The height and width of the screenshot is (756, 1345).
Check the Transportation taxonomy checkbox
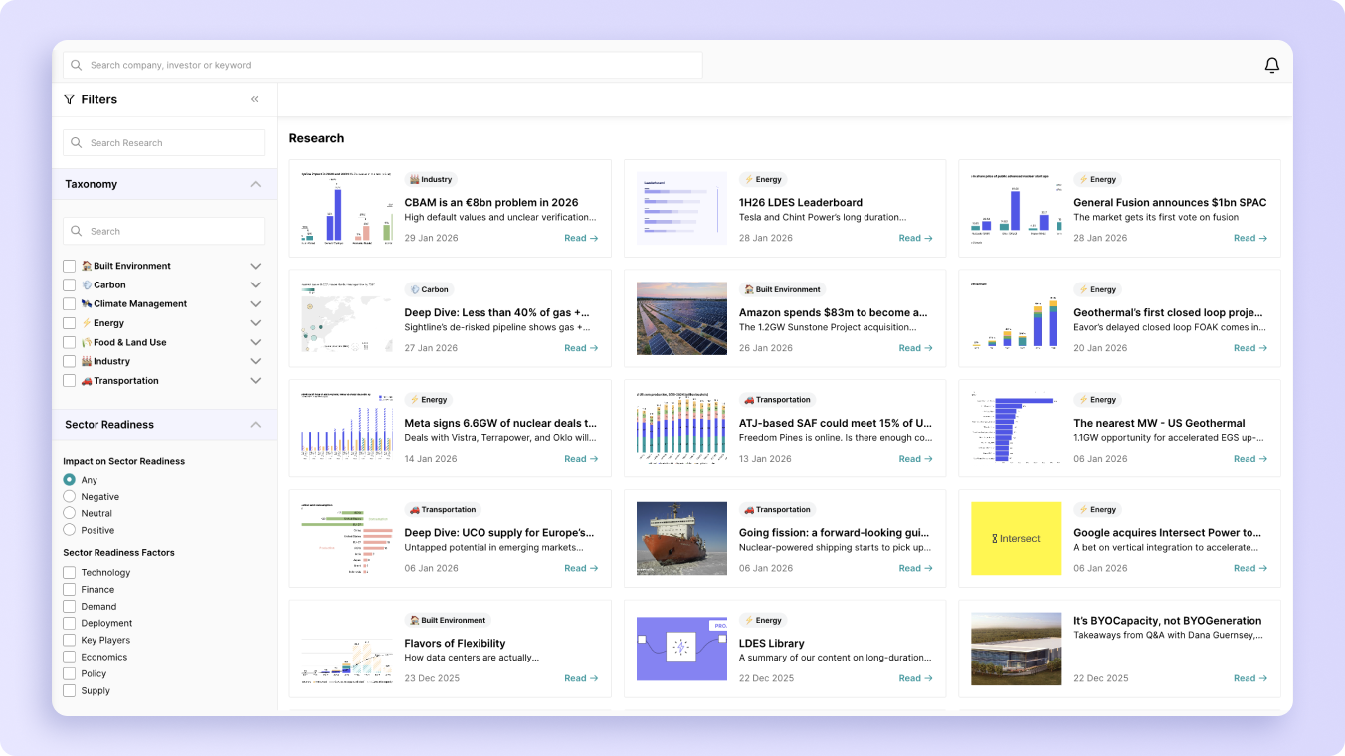(x=70, y=381)
